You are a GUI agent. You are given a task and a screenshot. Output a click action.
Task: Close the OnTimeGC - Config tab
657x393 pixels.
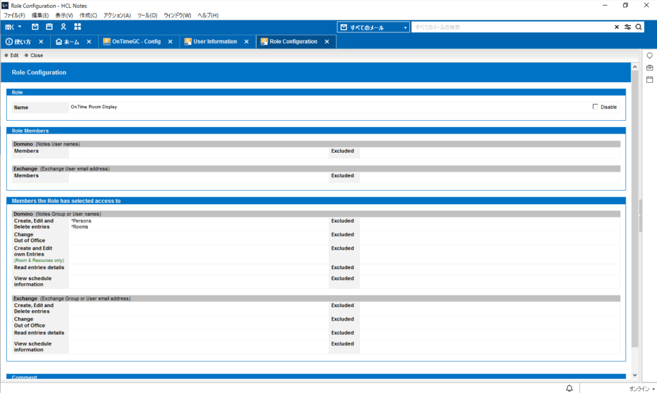click(171, 42)
